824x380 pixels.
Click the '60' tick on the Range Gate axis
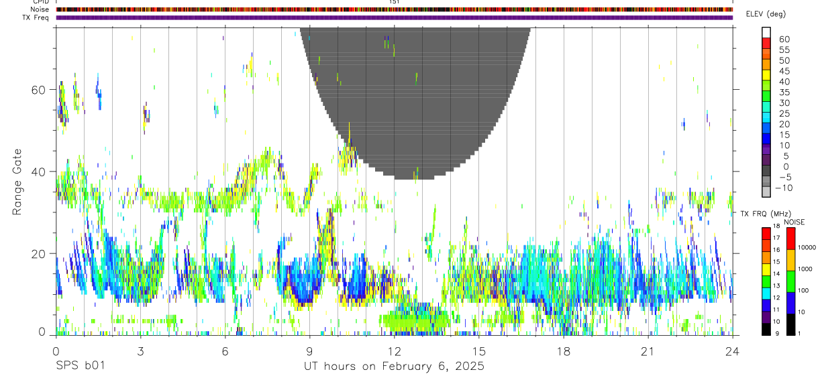point(38,90)
